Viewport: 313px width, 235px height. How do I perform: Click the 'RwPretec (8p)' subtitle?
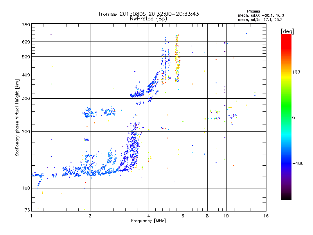coord(148,19)
